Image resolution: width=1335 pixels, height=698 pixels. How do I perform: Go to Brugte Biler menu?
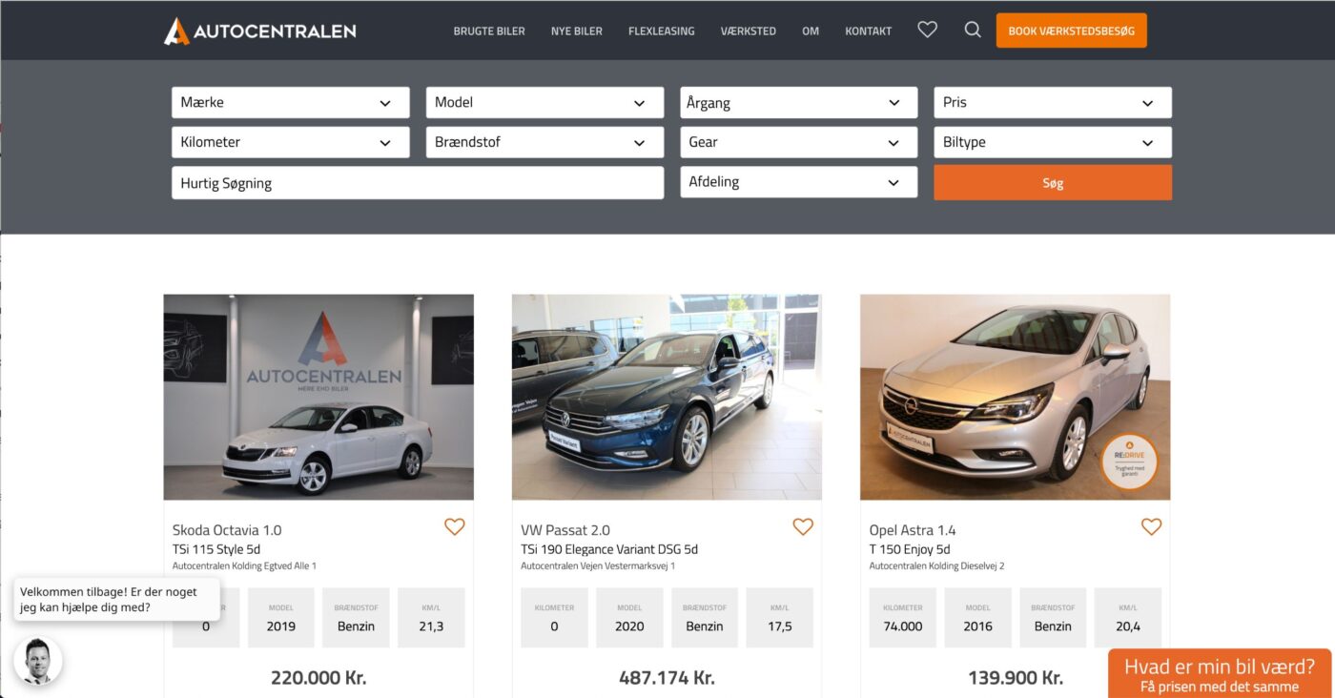(489, 31)
